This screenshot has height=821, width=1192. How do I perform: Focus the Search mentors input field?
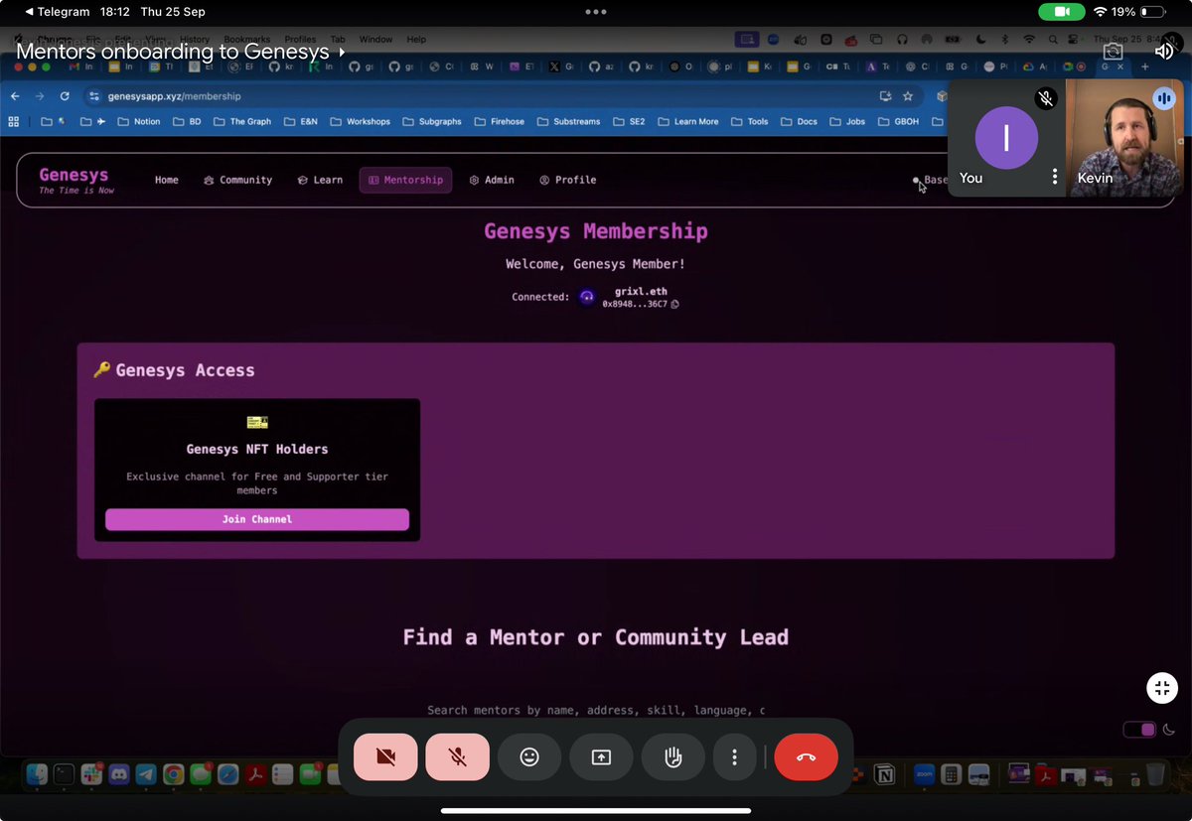(x=596, y=710)
